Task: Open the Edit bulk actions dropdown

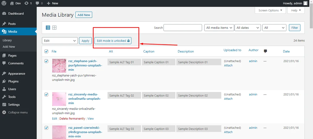Action: pos(60,41)
